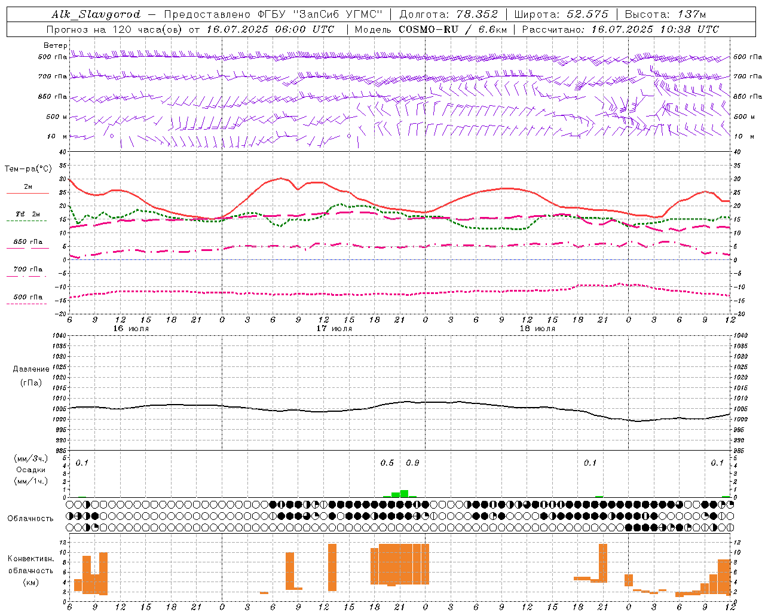Viewport: 765px width, 612px height.
Task: Select the 'Td 2м' dew point legend entry
Action: (28, 214)
